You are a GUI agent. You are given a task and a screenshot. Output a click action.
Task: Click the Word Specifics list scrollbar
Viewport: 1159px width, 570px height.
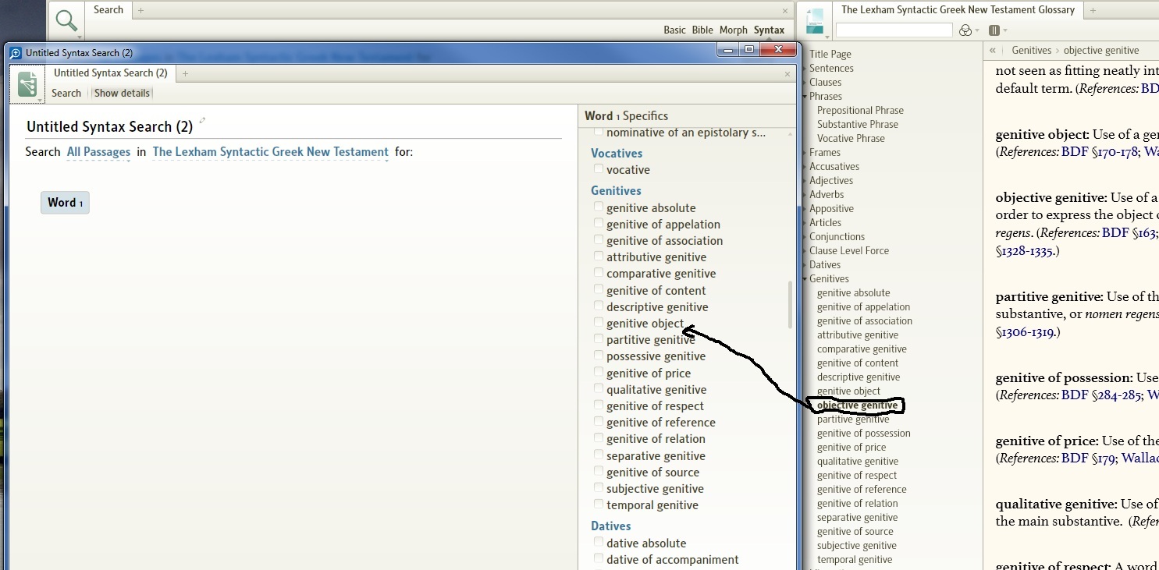tap(790, 304)
